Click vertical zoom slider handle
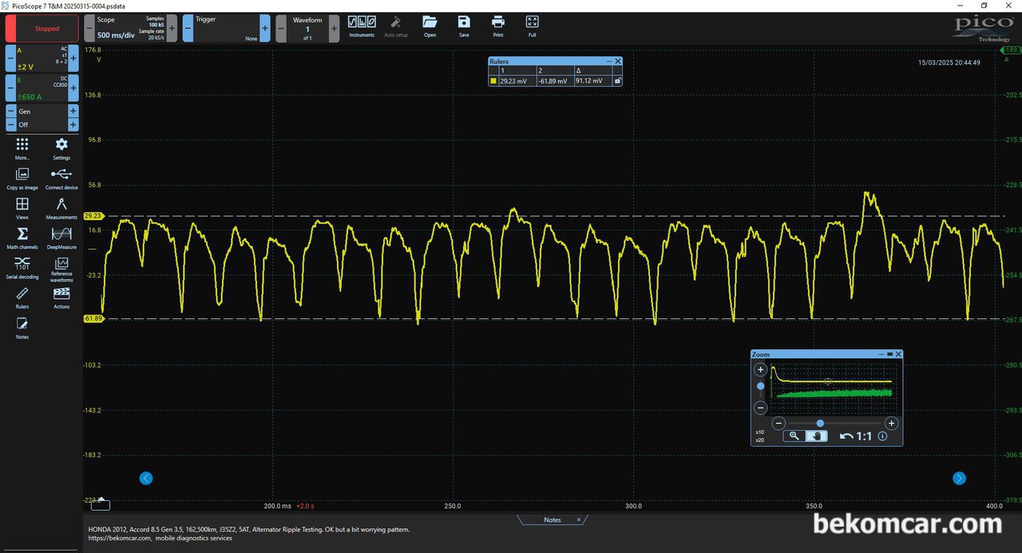 (761, 386)
